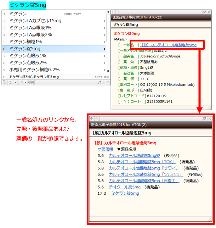Click the ▼薬品名順 sort label
The height and width of the screenshot is (228, 216).
tap(127, 149)
